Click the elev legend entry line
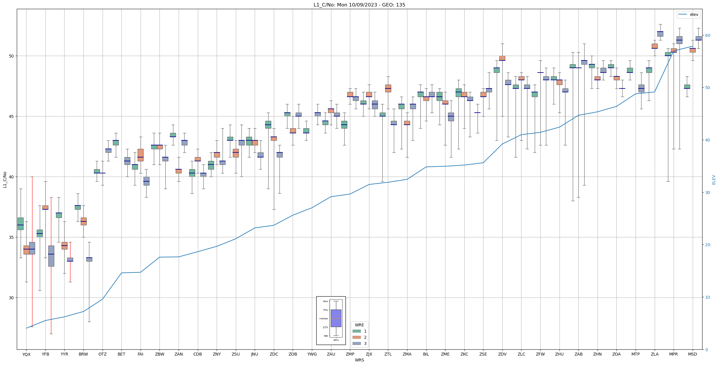The image size is (719, 365). tap(683, 14)
